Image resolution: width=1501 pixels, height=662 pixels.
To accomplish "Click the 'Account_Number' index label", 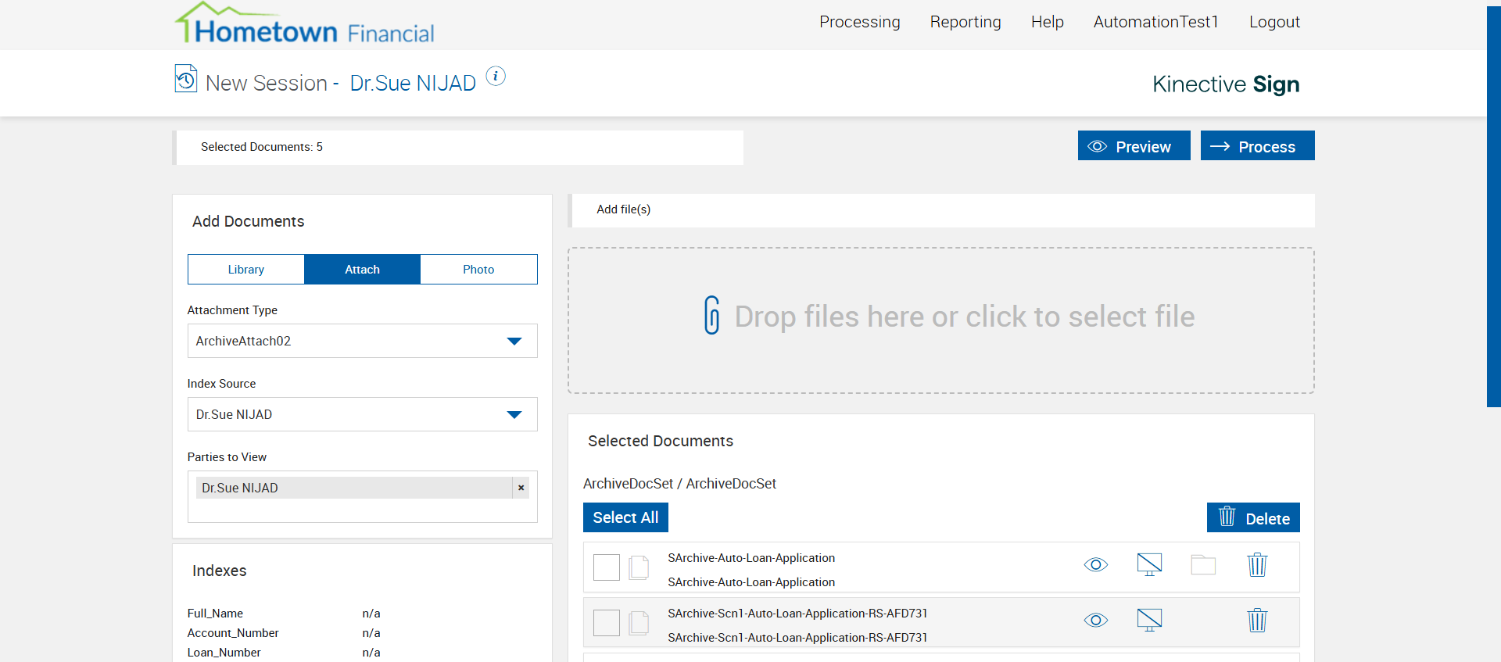I will 233,633.
